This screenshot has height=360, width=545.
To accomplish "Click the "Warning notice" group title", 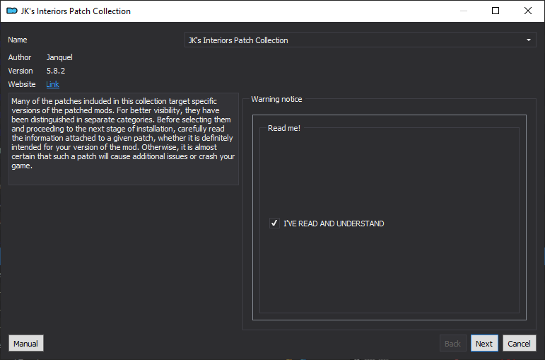I will tap(276, 99).
